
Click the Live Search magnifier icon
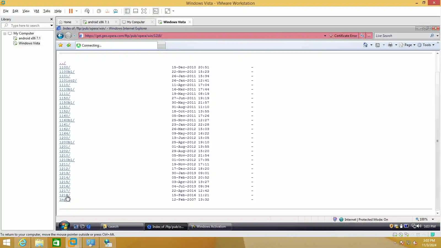coord(432,36)
